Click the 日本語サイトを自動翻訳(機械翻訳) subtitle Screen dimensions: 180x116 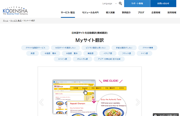(x=90, y=33)
